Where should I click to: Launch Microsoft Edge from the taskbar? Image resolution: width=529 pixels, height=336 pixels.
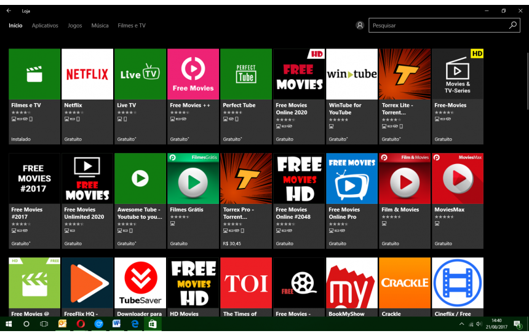tap(135, 324)
